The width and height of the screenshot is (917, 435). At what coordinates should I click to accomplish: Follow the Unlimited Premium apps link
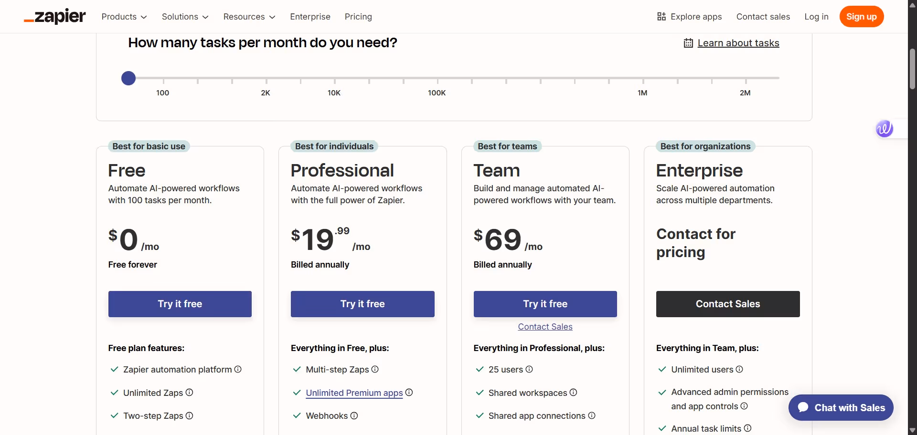tap(354, 393)
